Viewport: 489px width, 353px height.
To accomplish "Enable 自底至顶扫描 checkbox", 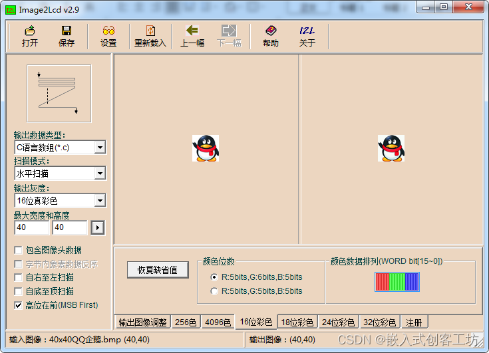I will tap(18, 291).
